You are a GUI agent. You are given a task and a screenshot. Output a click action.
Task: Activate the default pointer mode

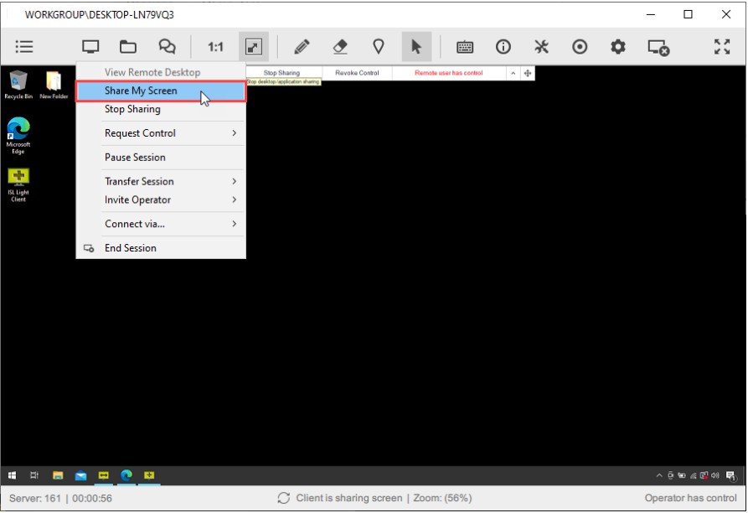[x=417, y=46]
